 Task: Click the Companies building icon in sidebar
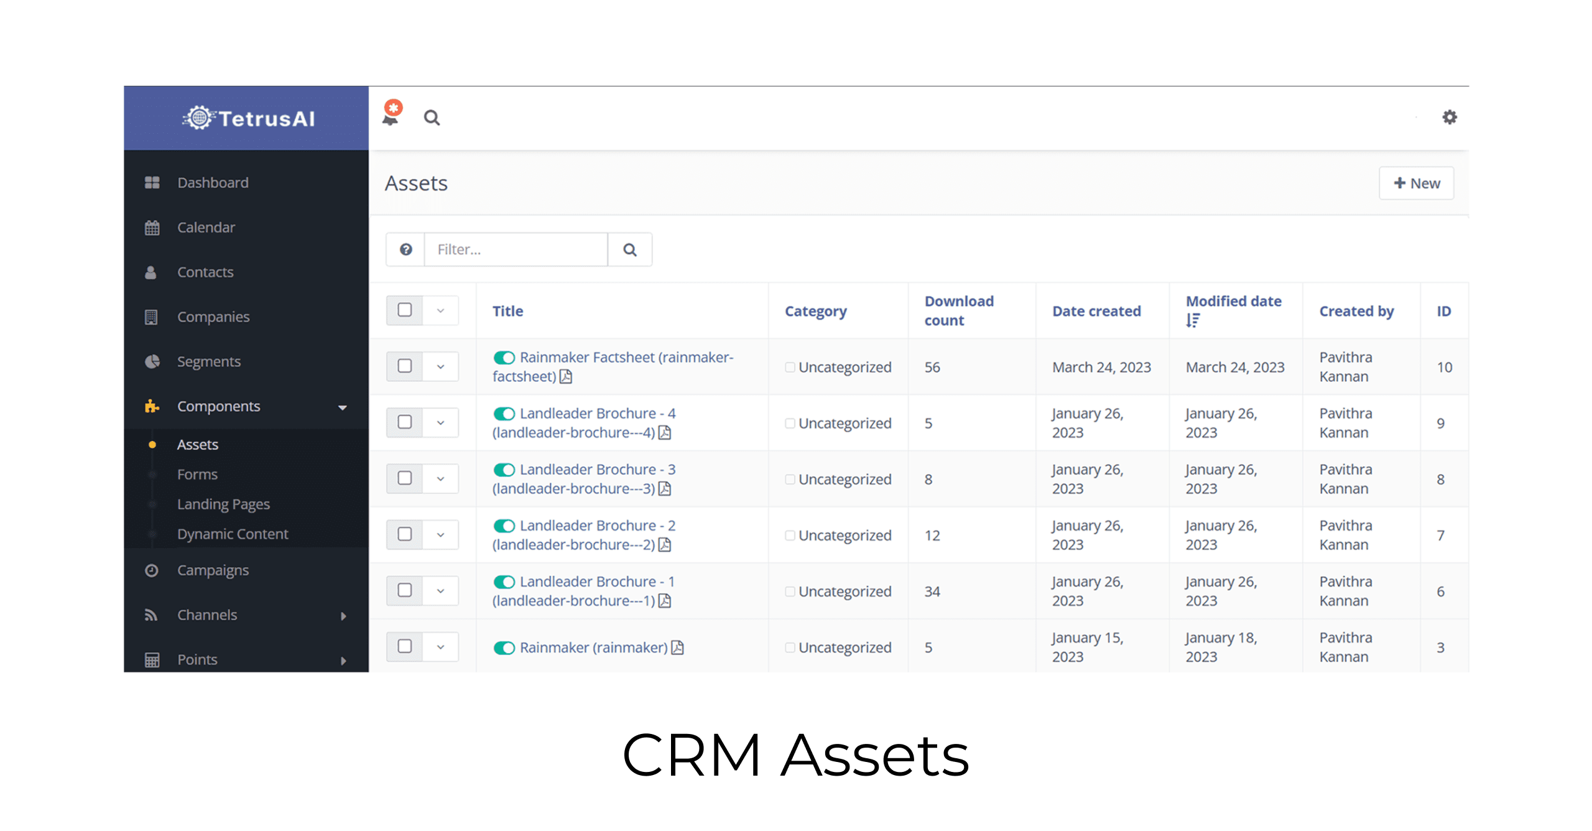[151, 317]
